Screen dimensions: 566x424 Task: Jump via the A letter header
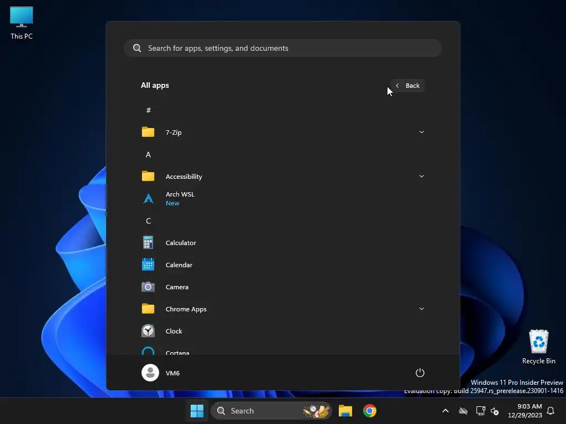pyautogui.click(x=148, y=155)
